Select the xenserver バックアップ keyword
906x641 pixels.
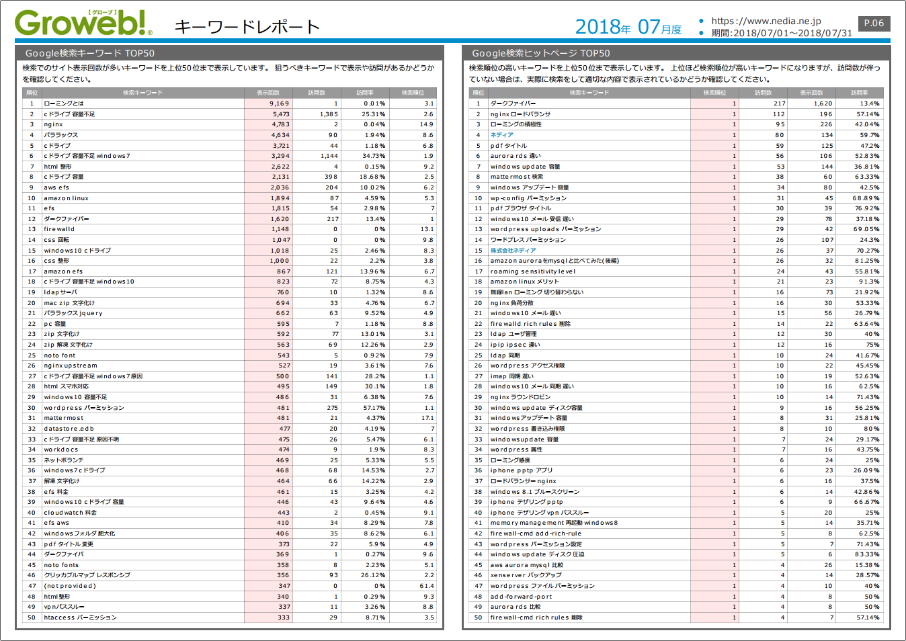tap(526, 575)
